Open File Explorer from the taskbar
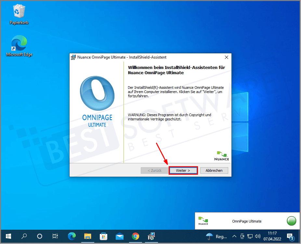The image size is (301, 244). click(88, 236)
